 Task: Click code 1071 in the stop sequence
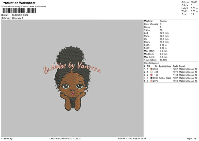point(175,72)
